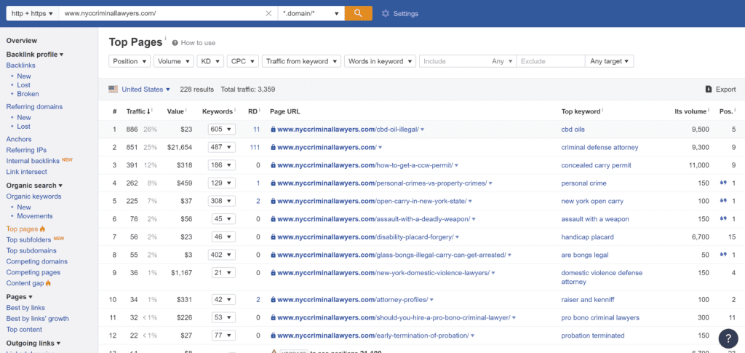The image size is (745, 353).
Task: Click the Exclude keyword input field
Action: click(551, 61)
